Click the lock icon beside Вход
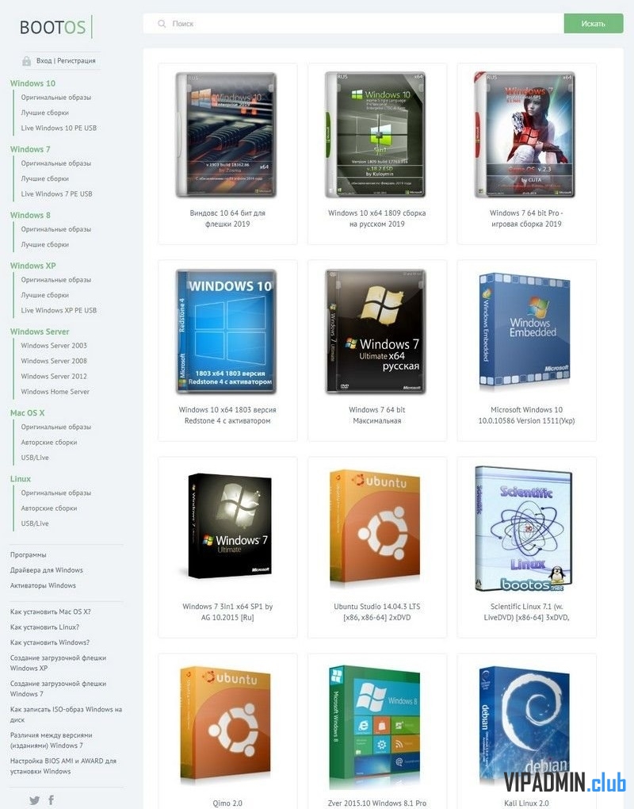 [26, 61]
